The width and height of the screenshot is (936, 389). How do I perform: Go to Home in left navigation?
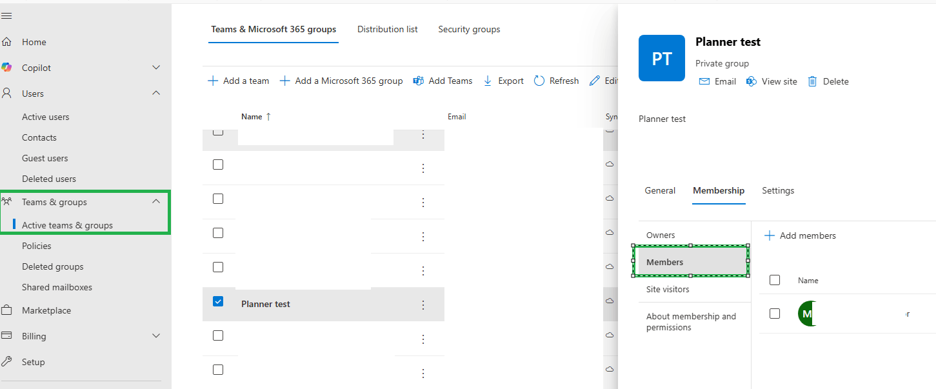(x=34, y=42)
